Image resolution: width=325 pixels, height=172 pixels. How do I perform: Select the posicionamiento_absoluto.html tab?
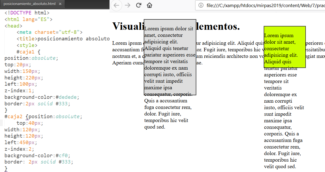(x=33, y=4)
